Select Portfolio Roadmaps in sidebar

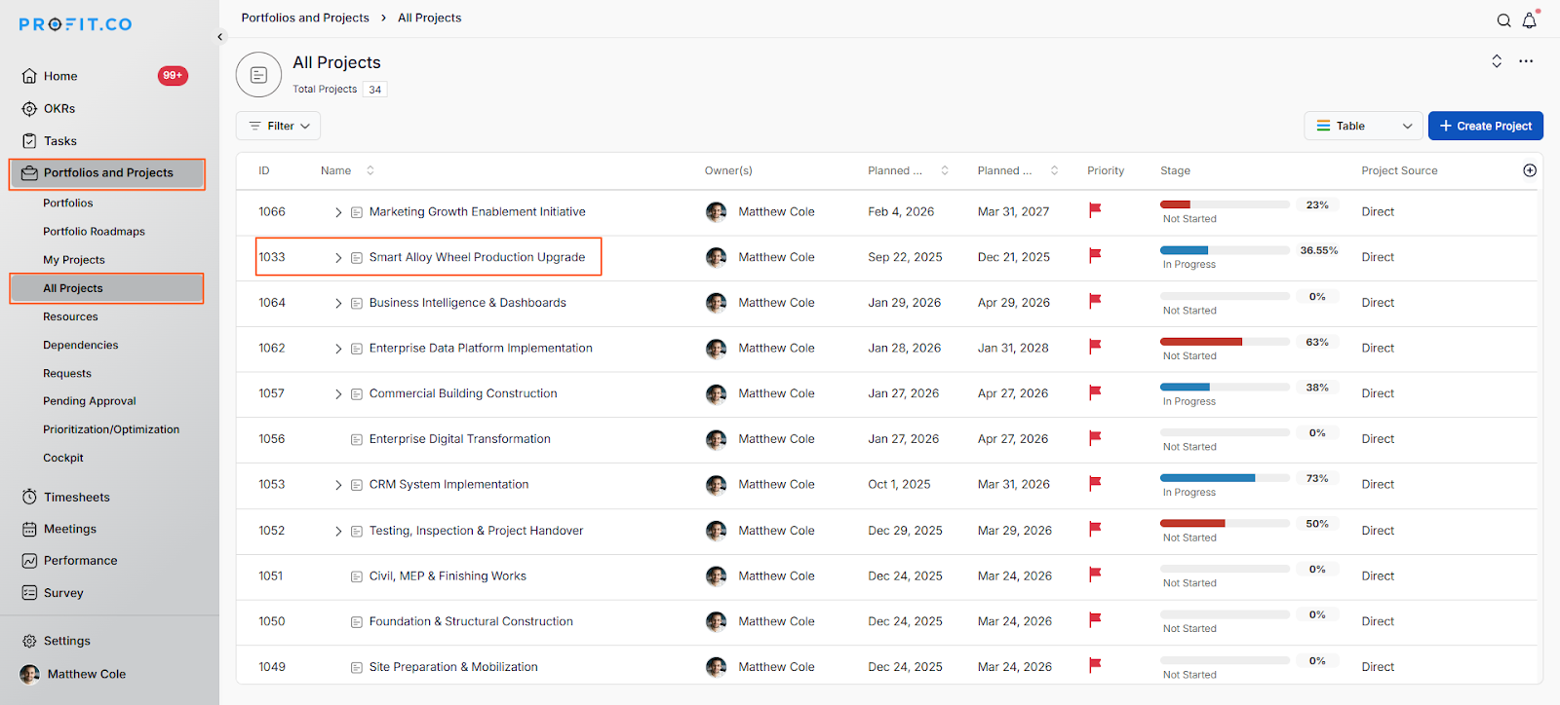pos(94,232)
